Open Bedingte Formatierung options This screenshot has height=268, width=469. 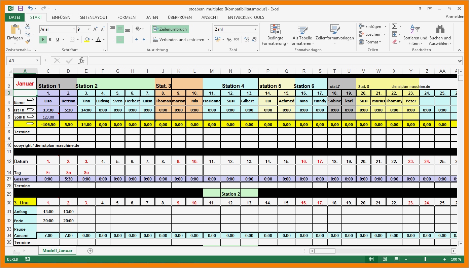pyautogui.click(x=275, y=34)
